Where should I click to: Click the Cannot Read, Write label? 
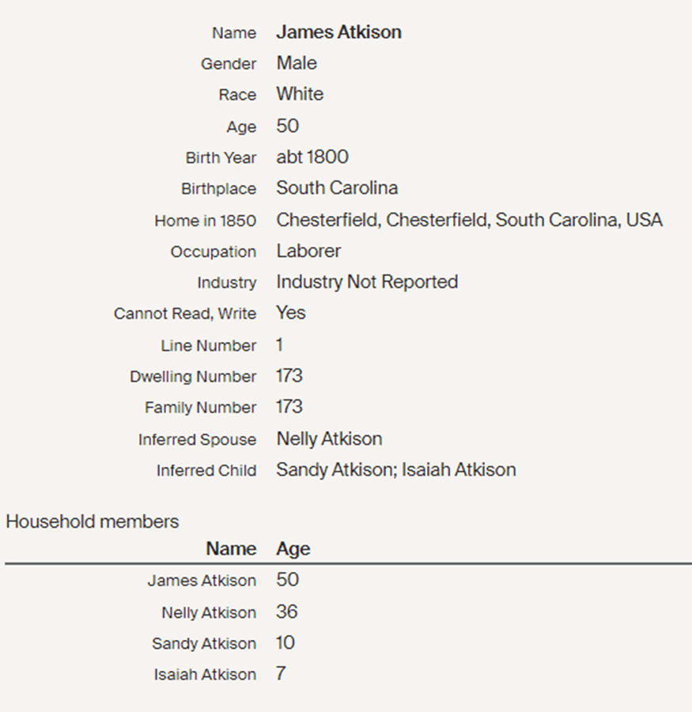185,313
